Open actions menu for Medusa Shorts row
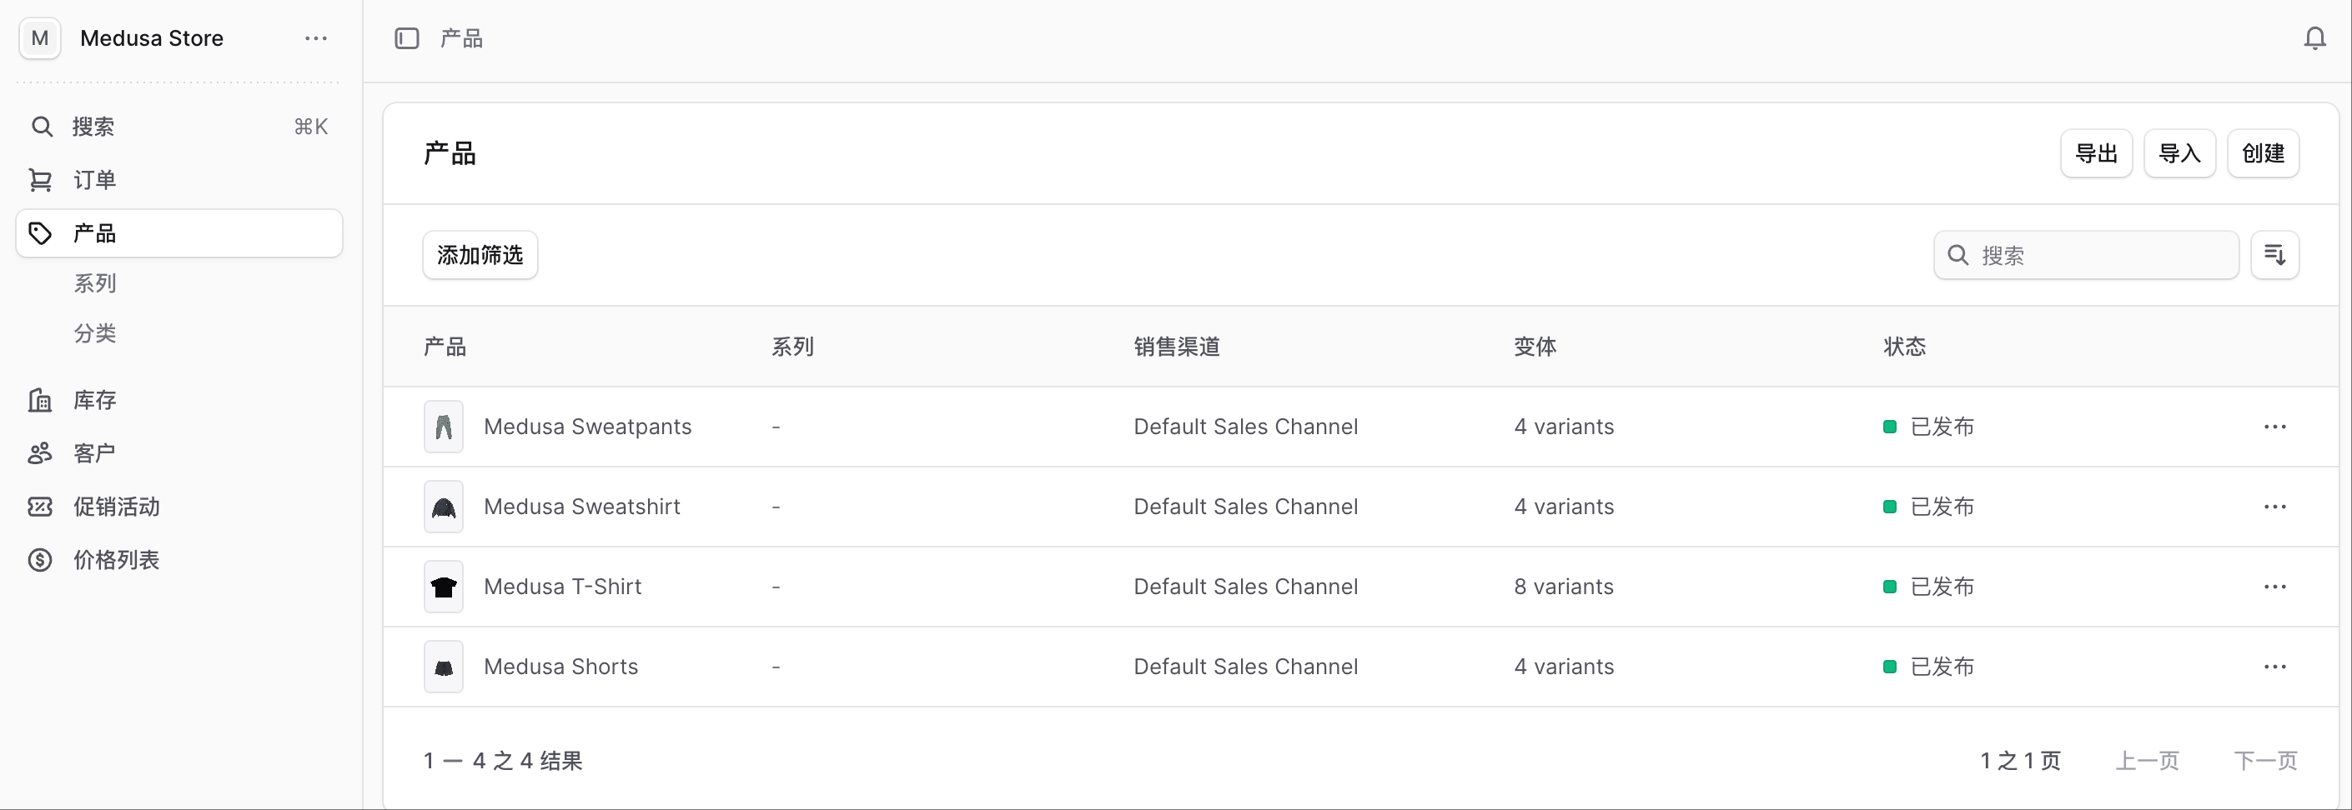 pos(2274,667)
